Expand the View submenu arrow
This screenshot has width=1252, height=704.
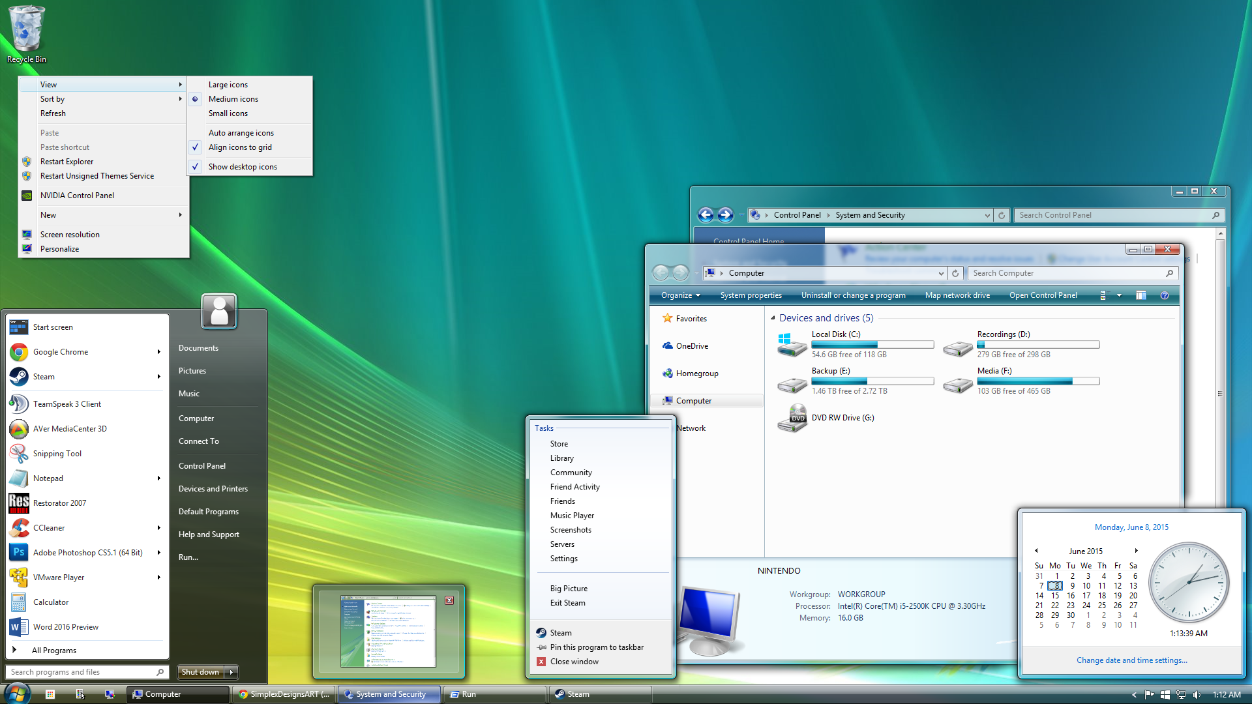[180, 84]
